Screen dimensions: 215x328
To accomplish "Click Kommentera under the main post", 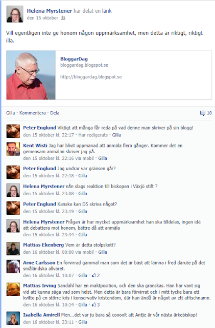I will 33,113.
